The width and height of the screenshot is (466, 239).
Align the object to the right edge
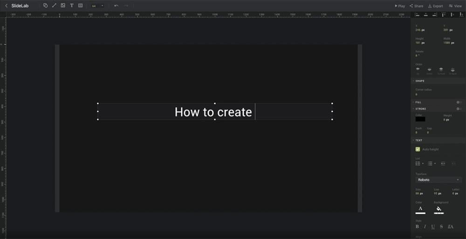(x=434, y=14)
